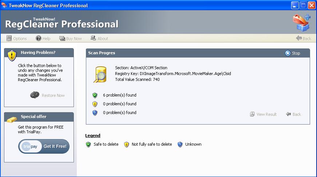Click the registry scan magnifier database icon
This screenshot has height=177, width=317.
tap(100, 74)
